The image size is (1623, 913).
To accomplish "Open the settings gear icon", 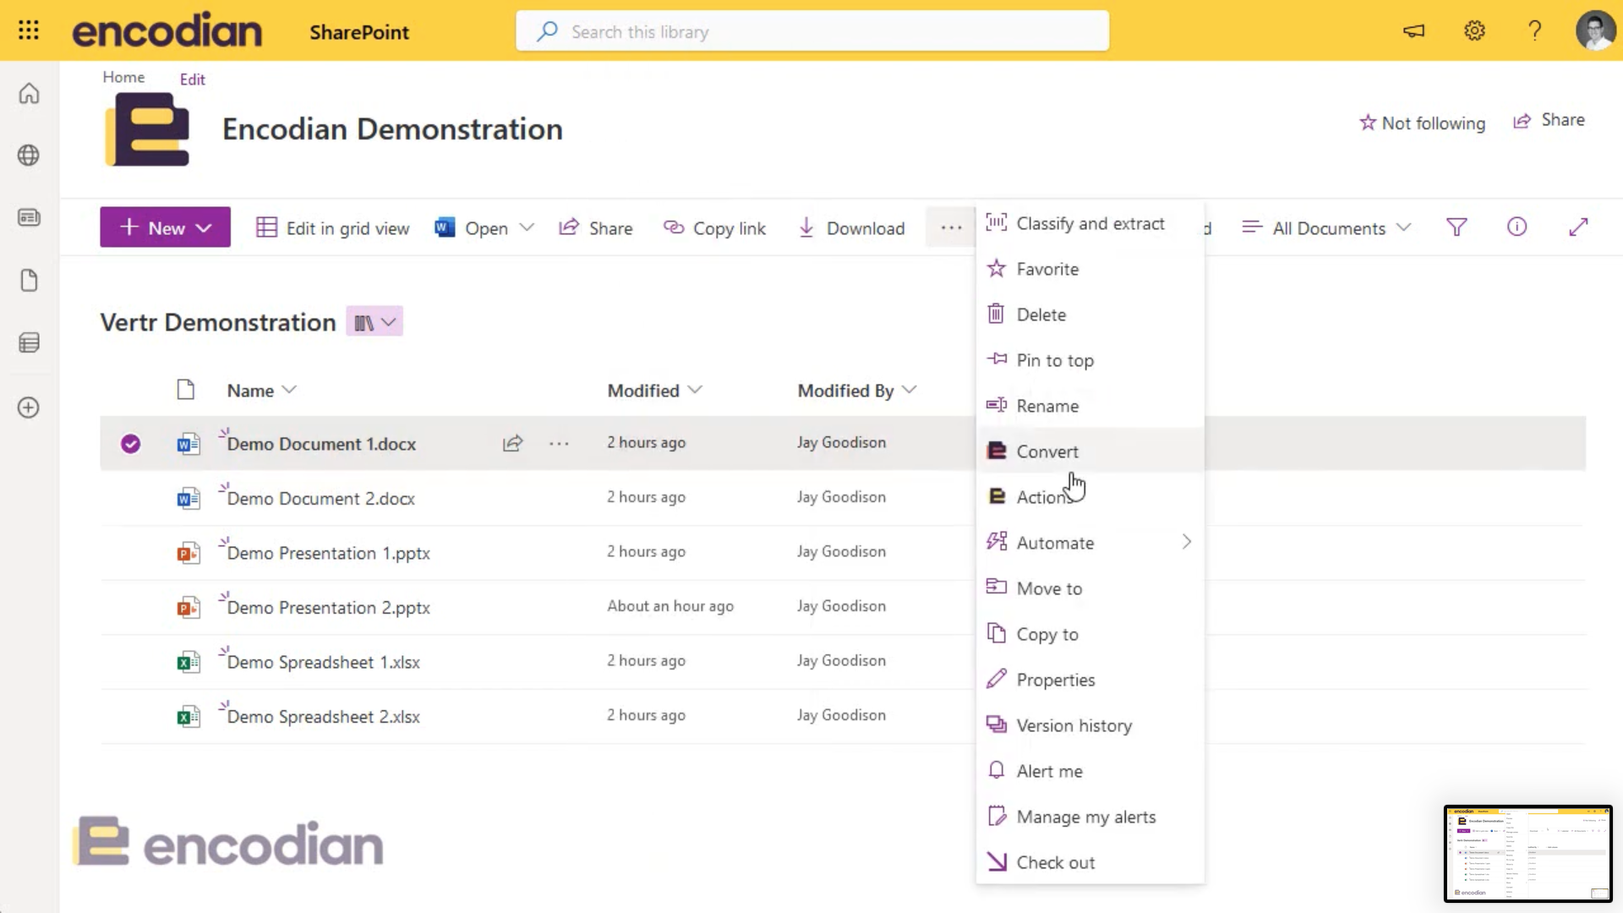I will pyautogui.click(x=1474, y=31).
